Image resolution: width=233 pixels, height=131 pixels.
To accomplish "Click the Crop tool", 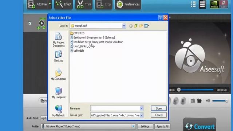I will tap(103, 4).
